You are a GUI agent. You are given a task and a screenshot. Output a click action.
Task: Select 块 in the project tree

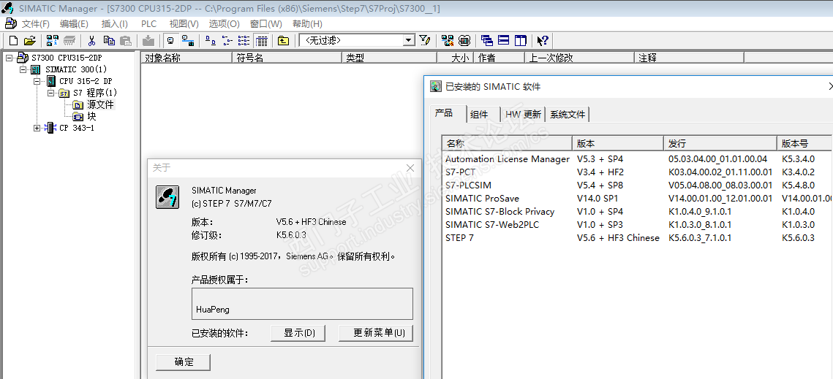click(x=91, y=116)
